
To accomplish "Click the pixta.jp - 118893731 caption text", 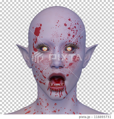I will pyautogui.click(x=95, y=117).
